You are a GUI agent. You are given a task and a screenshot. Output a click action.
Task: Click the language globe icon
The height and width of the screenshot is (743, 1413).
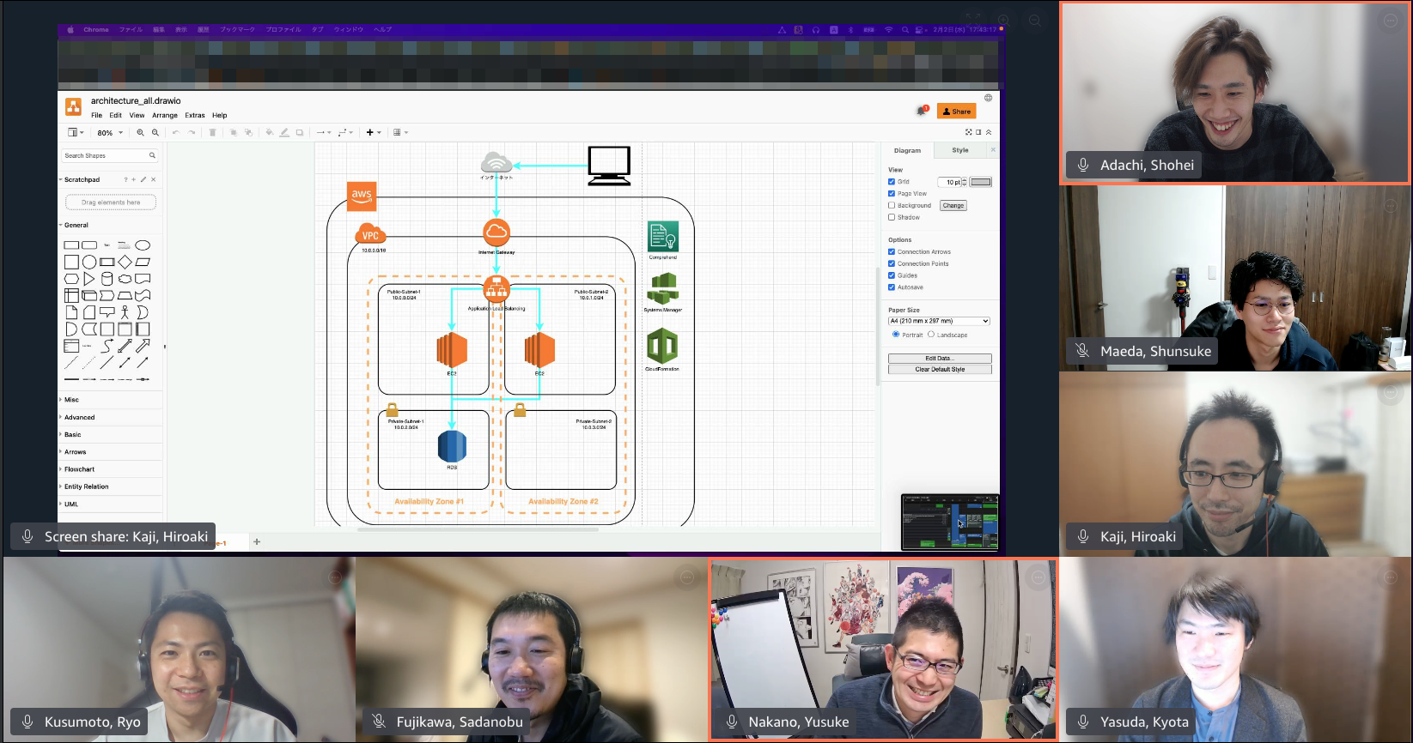(x=988, y=98)
